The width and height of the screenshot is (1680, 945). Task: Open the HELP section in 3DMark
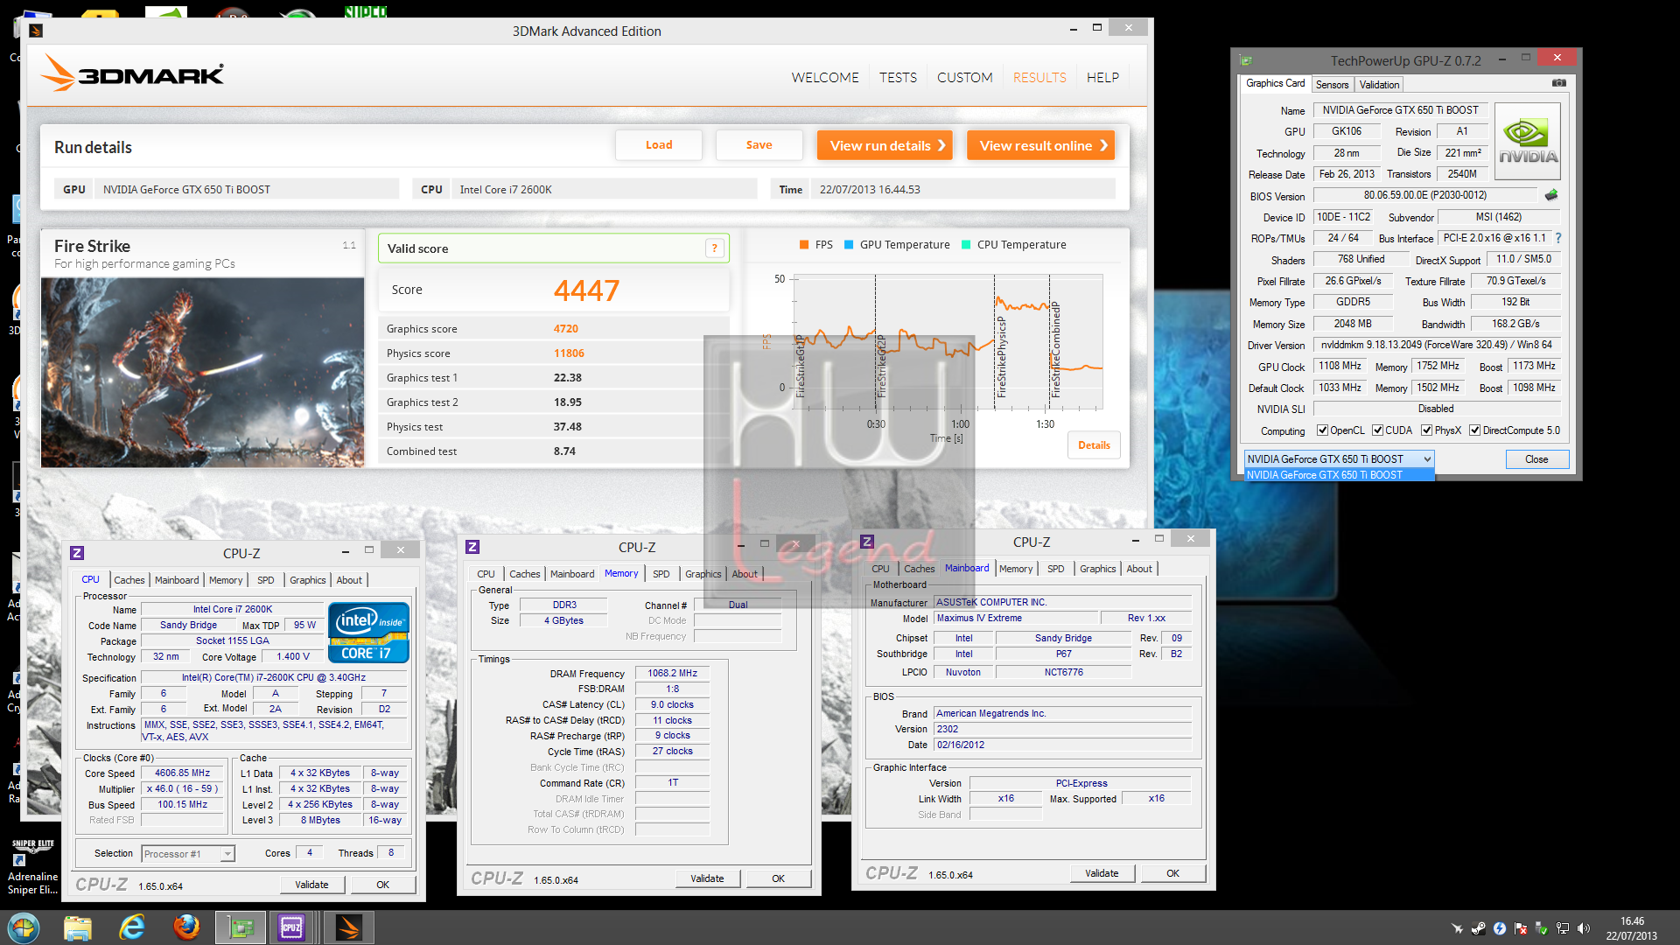click(1102, 77)
